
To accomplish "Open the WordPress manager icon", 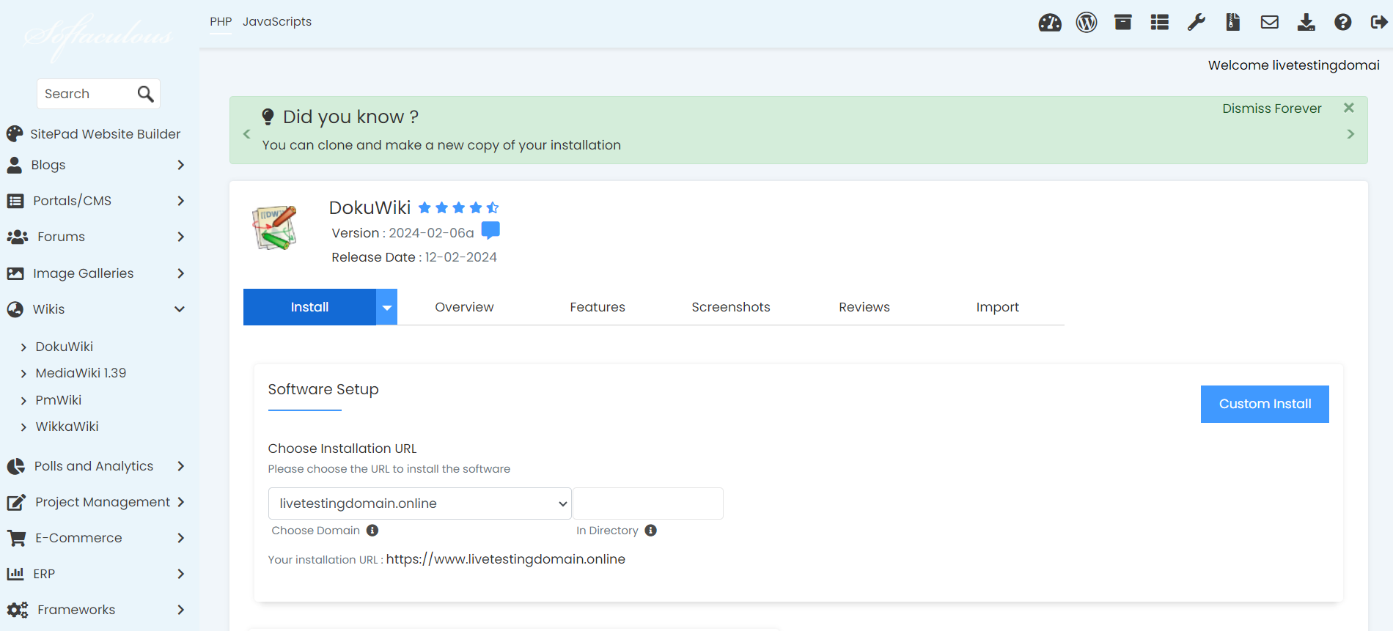I will tap(1087, 23).
